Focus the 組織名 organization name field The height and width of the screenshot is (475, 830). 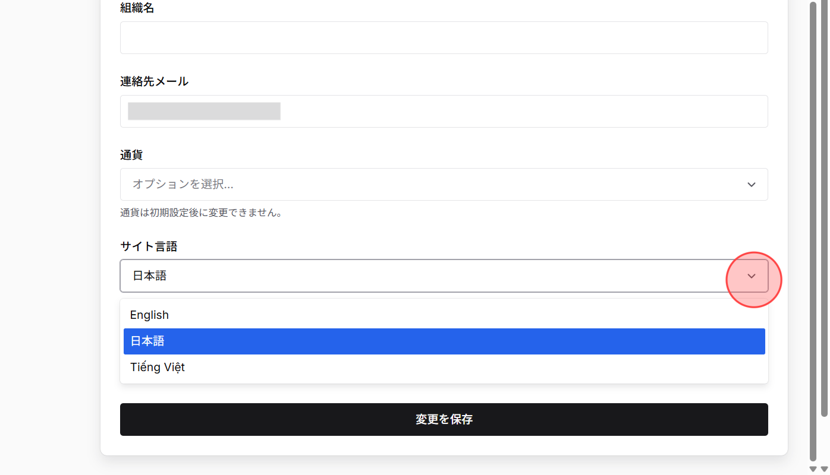[444, 37]
